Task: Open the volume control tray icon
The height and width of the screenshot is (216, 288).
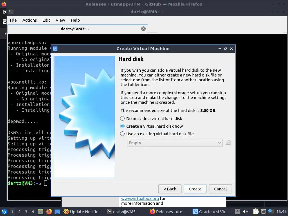Action: [x=245, y=211]
